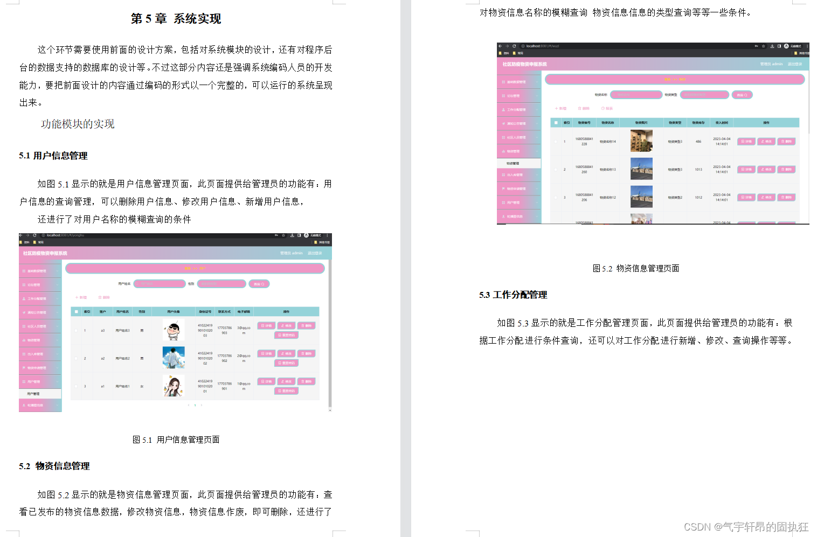Click browser forward arrow in supplies screenshot
Image resolution: width=817 pixels, height=537 pixels.
(507, 46)
